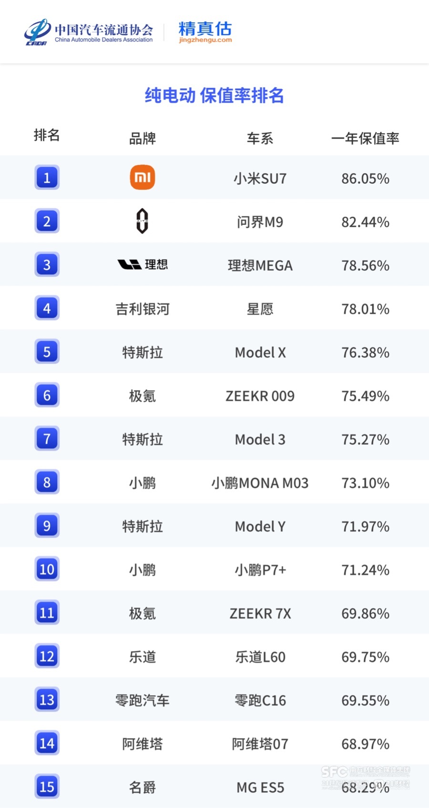Click the 纯电动 保值率排名 title

214,95
